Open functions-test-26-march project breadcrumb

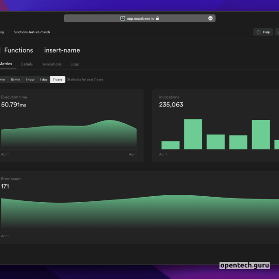click(x=32, y=32)
